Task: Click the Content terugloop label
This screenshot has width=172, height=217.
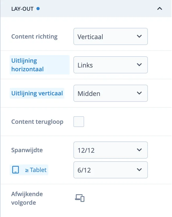Action: (x=37, y=122)
